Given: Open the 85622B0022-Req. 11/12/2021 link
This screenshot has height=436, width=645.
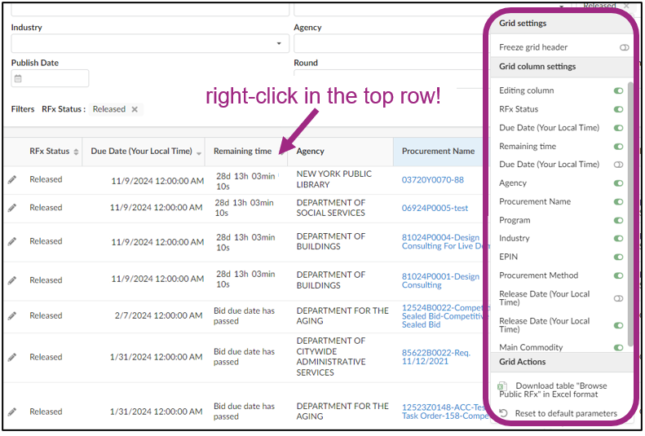Looking at the screenshot, I should (435, 357).
